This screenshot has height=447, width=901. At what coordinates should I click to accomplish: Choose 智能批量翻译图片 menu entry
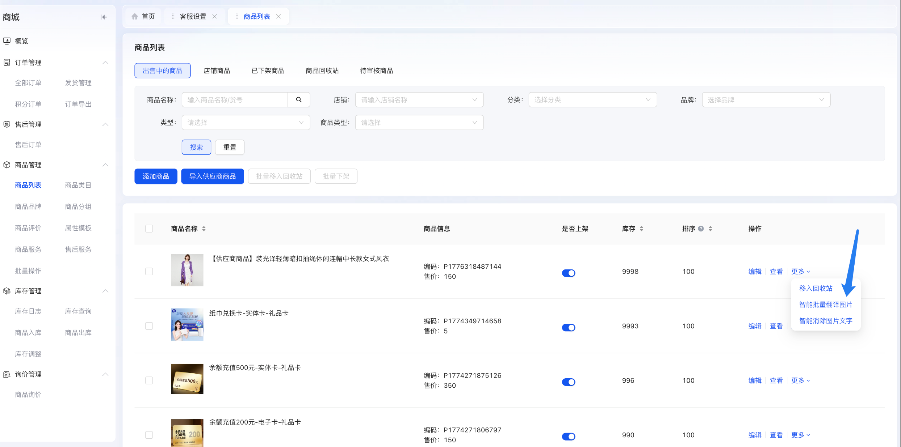click(826, 305)
